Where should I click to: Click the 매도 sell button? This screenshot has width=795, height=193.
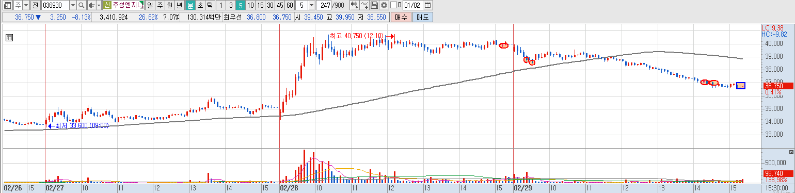(423, 17)
